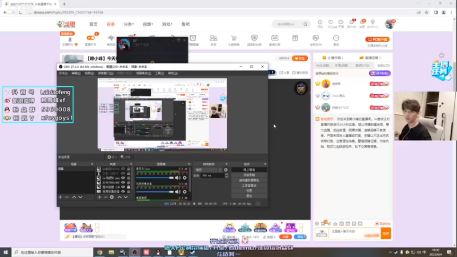Move source down in OBS sources panel
The width and height of the screenshot is (457, 257).
tap(126, 197)
